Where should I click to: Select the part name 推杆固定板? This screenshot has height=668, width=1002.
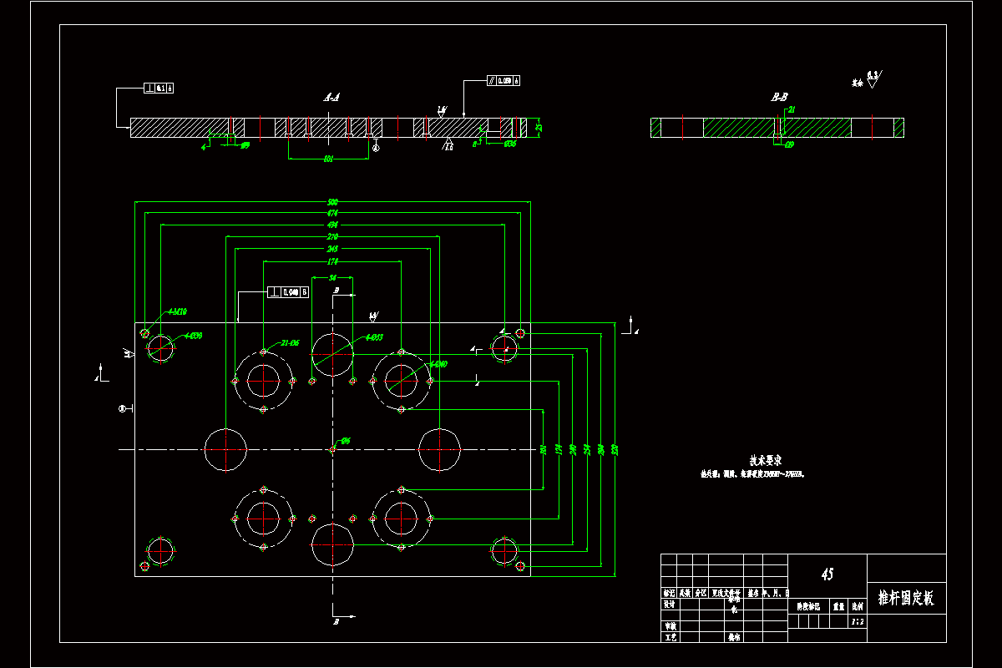click(x=906, y=598)
